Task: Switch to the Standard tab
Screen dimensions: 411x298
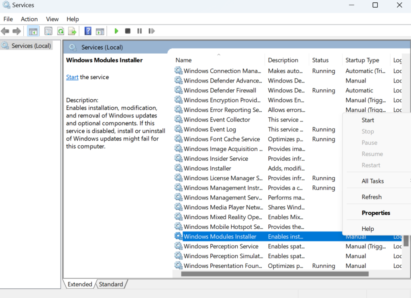Action: click(x=111, y=284)
